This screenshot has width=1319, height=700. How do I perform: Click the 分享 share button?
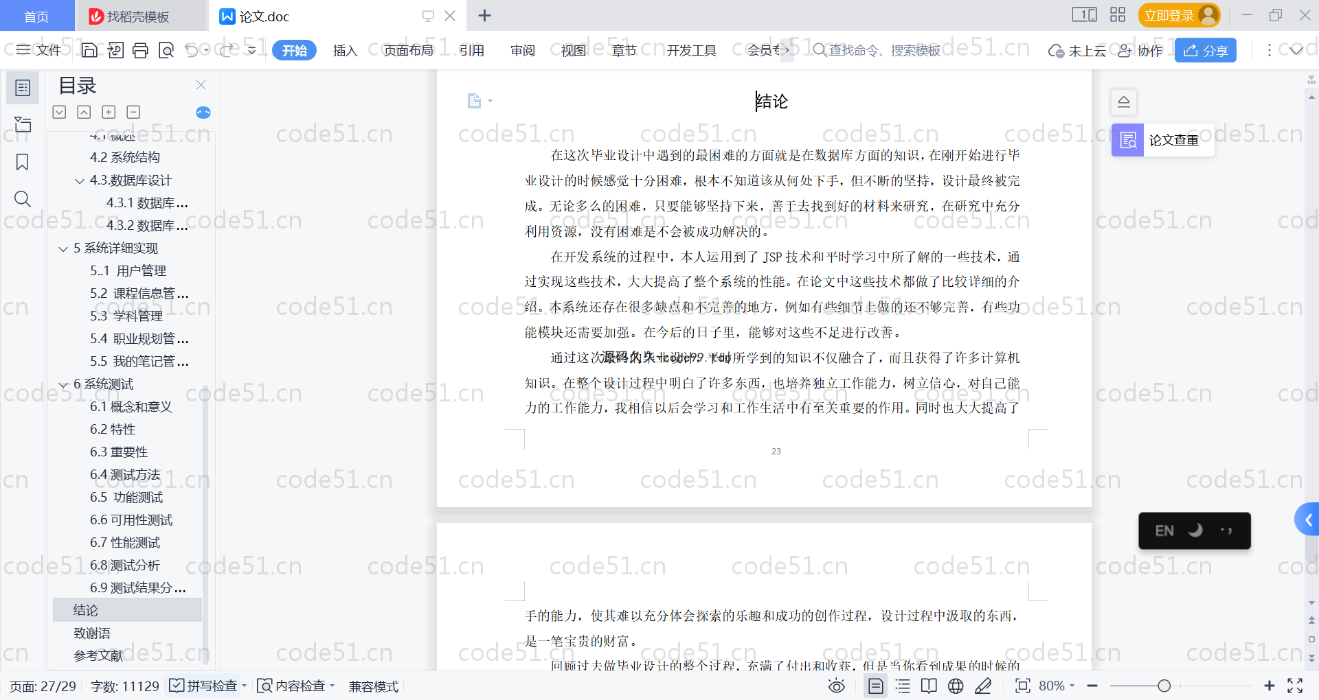pyautogui.click(x=1206, y=50)
